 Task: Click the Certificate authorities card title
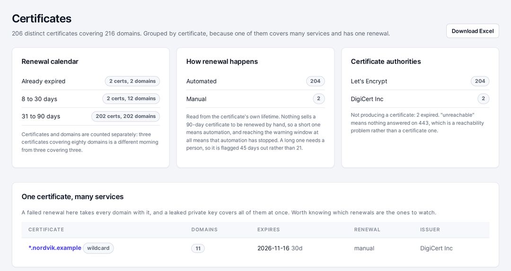pos(386,61)
